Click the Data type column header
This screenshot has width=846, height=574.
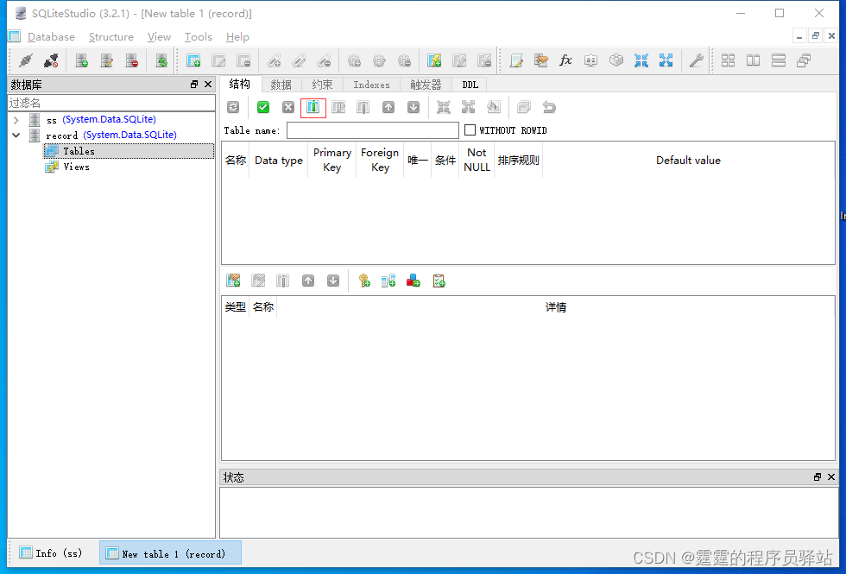pos(279,161)
